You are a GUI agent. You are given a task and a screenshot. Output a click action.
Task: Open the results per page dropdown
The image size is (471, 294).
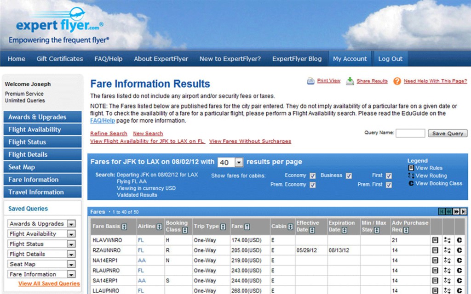[x=238, y=163]
